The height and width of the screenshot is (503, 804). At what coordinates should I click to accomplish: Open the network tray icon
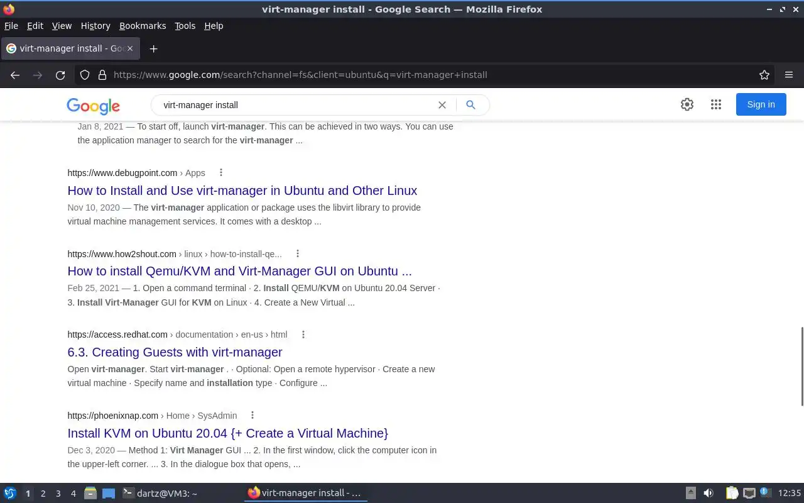coord(749,494)
